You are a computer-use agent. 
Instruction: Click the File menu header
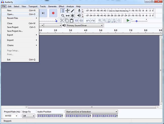[x=4, y=7]
